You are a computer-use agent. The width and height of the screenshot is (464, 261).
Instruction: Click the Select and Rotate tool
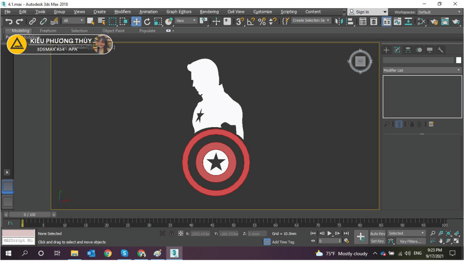click(147, 21)
